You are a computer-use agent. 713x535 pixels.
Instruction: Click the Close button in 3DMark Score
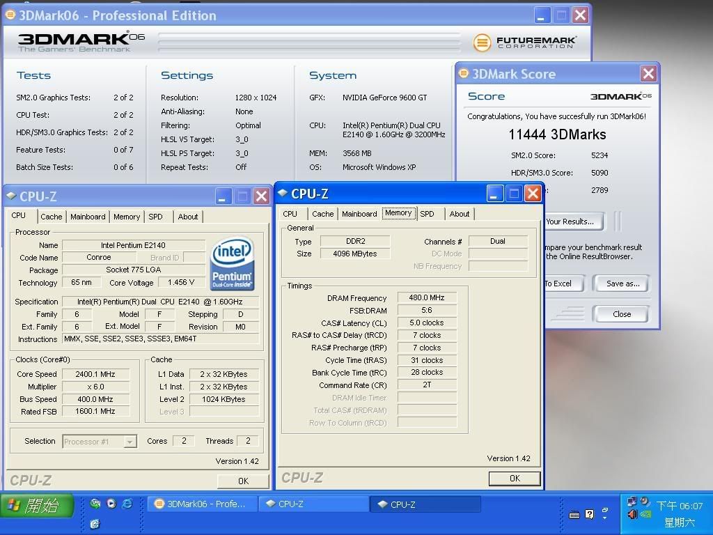622,314
